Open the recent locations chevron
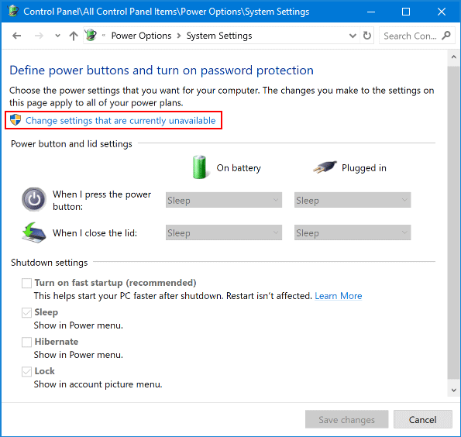This screenshot has height=437, width=461. tap(57, 36)
